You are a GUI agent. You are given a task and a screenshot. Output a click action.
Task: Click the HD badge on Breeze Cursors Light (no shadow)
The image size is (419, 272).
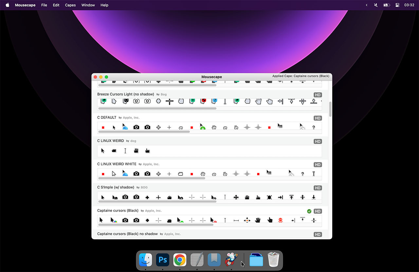tap(318, 95)
